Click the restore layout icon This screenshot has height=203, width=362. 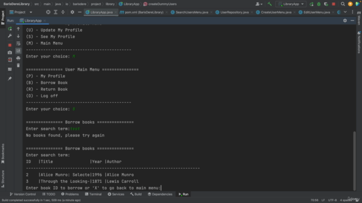[10, 69]
